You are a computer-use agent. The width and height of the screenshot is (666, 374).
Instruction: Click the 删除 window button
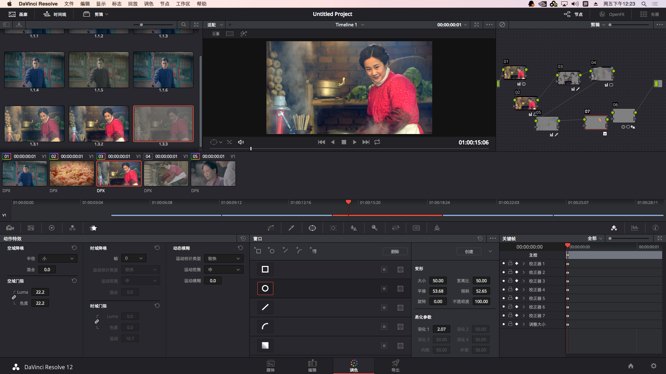[x=395, y=251]
